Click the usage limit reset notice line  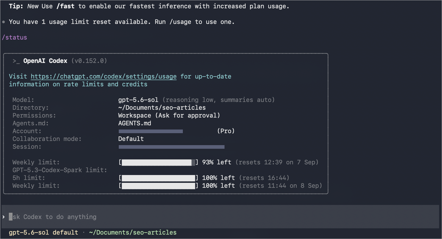pyautogui.click(x=122, y=22)
